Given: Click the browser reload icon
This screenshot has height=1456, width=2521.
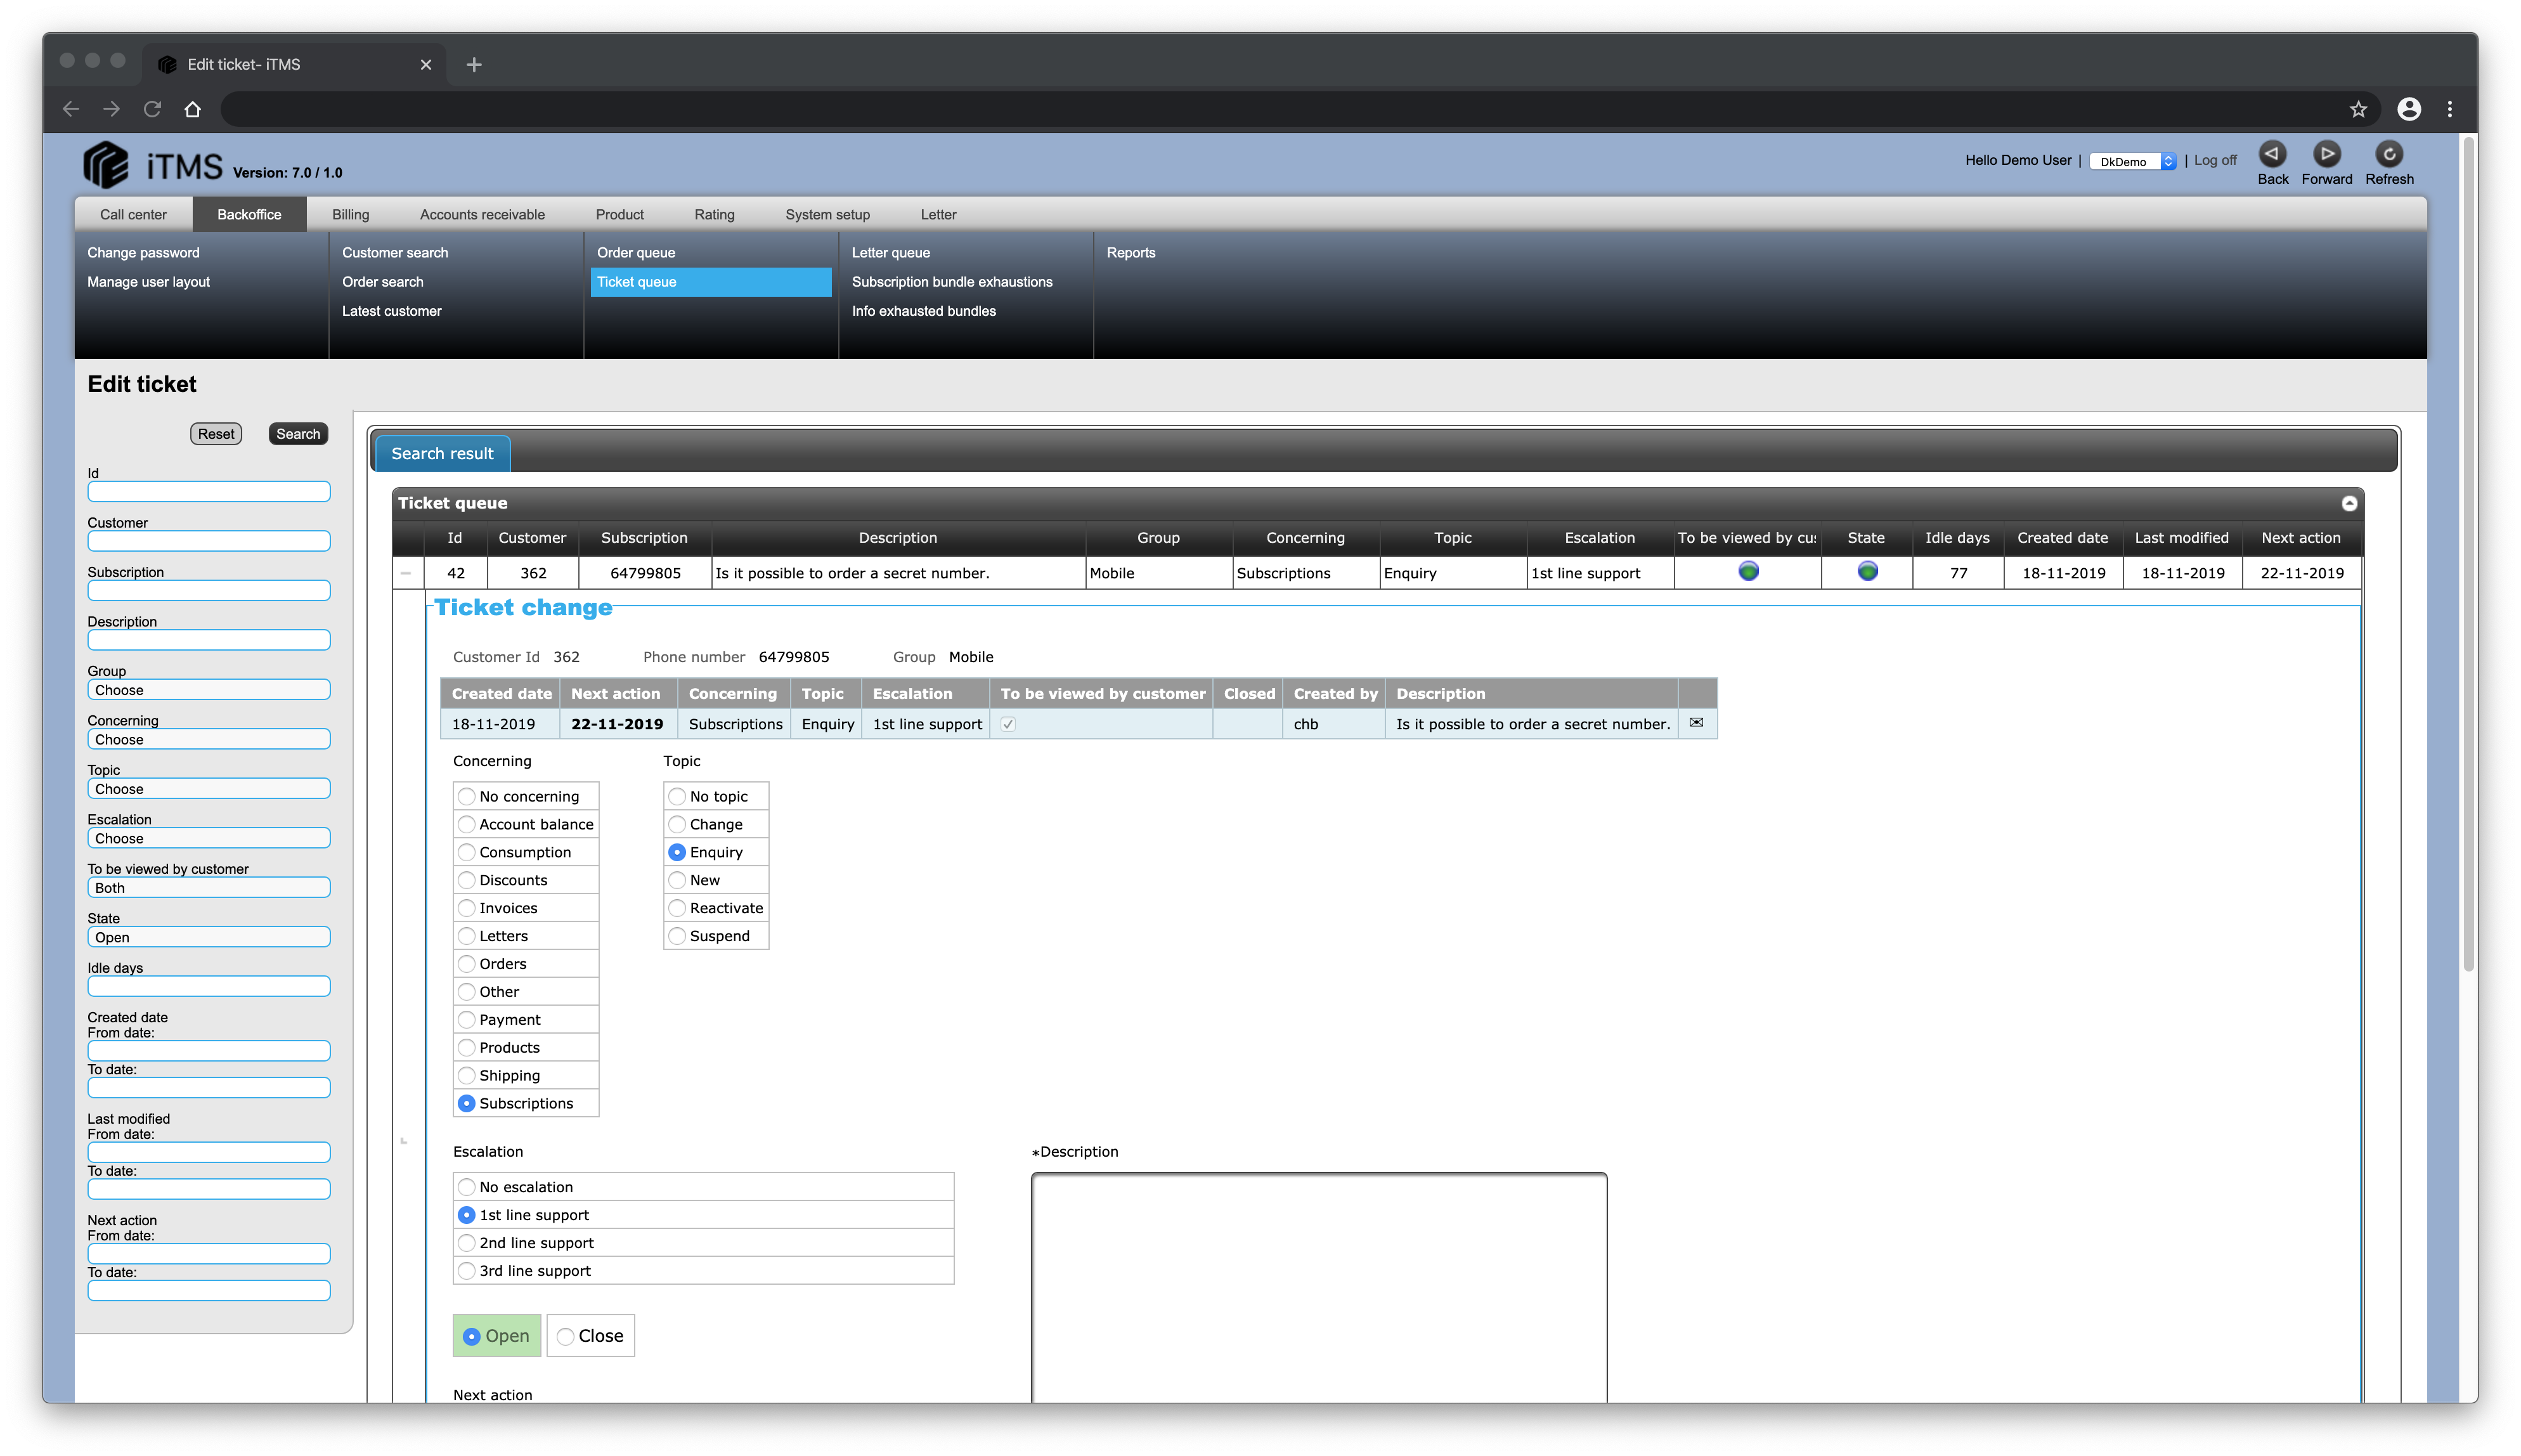Looking at the screenshot, I should (x=152, y=109).
